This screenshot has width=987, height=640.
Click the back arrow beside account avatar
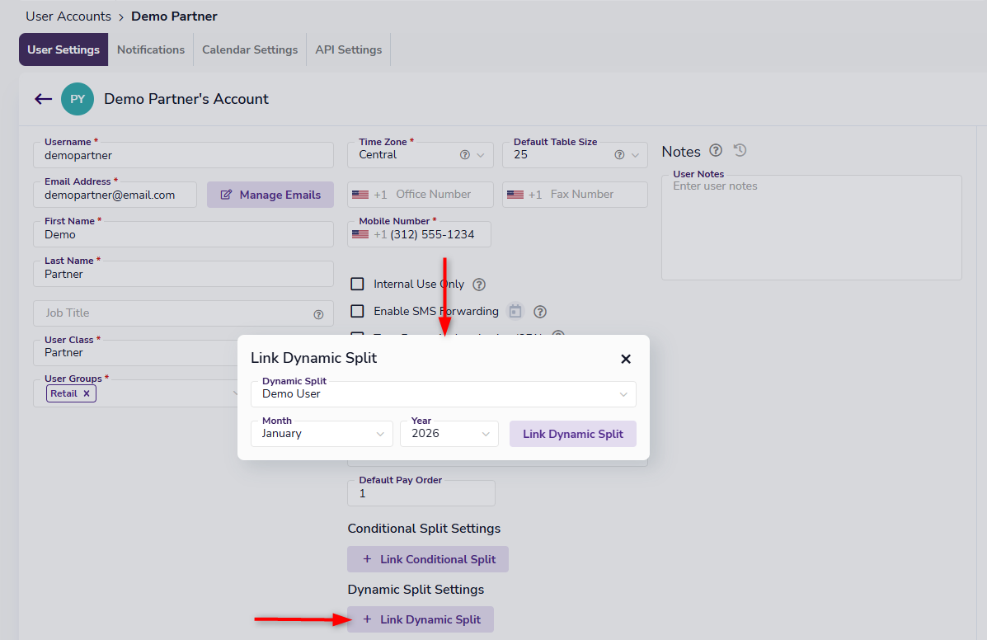click(43, 99)
